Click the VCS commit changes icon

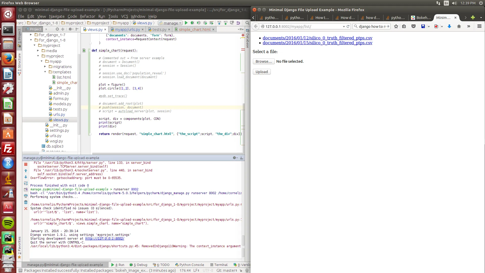(x=226, y=23)
